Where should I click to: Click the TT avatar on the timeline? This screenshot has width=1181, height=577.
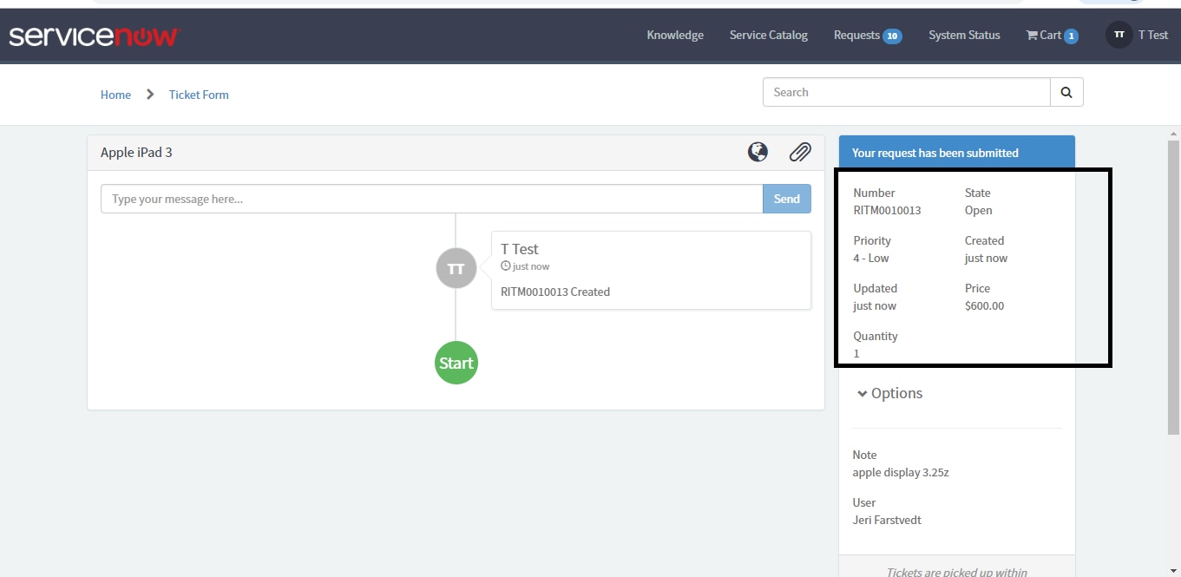coord(456,269)
